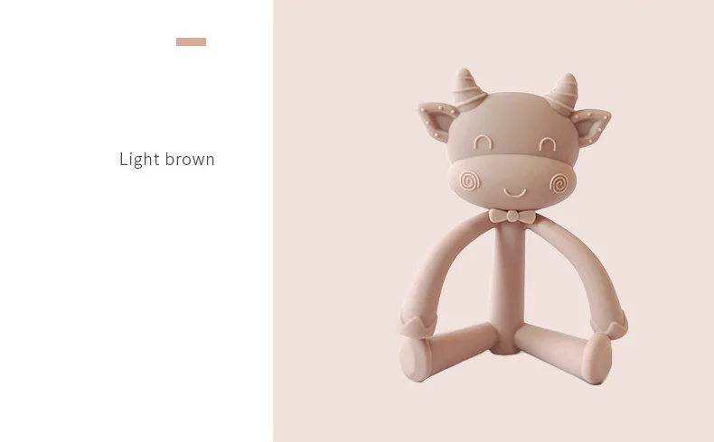Click the toy's right hand cuff
The width and height of the screenshot is (714, 442).
coord(609,325)
